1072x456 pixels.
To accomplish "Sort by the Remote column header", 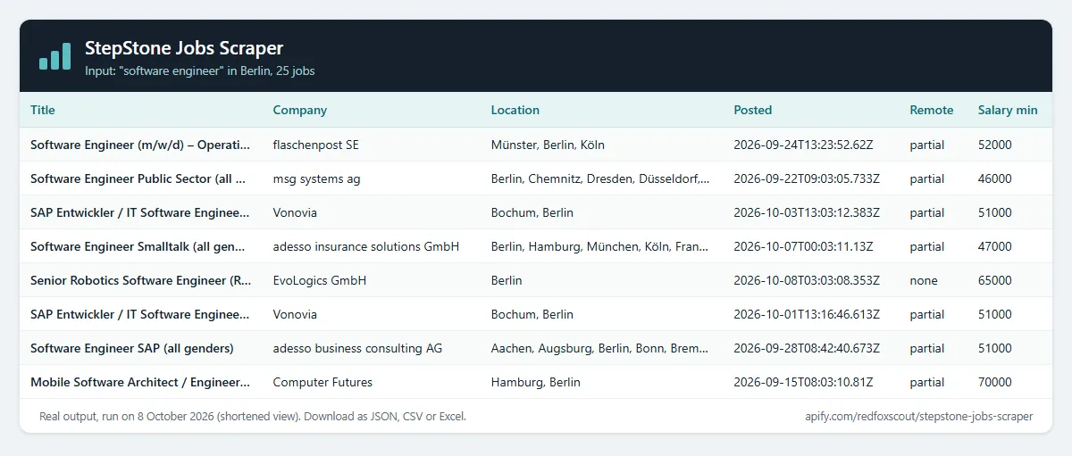I will 932,110.
